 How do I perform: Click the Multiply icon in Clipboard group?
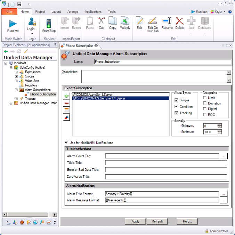pyautogui.click(x=125, y=21)
